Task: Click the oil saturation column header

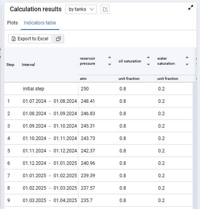Action: click(130, 61)
